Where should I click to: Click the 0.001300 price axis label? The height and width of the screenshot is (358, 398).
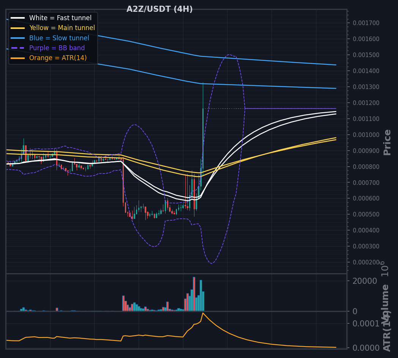click(366, 87)
